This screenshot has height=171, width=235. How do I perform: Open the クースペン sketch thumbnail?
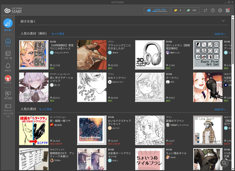coord(150,87)
